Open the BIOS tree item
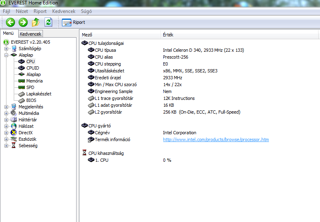320x222 pixels. (x=31, y=100)
